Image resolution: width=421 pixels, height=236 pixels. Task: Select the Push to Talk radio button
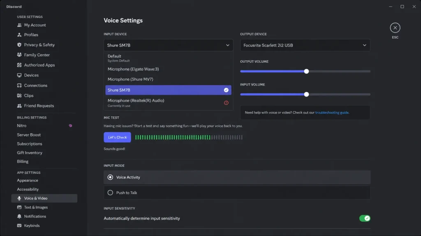[110, 193]
